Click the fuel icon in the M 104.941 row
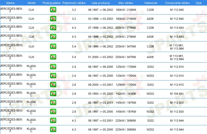The image size is (207, 134). coord(53,93)
